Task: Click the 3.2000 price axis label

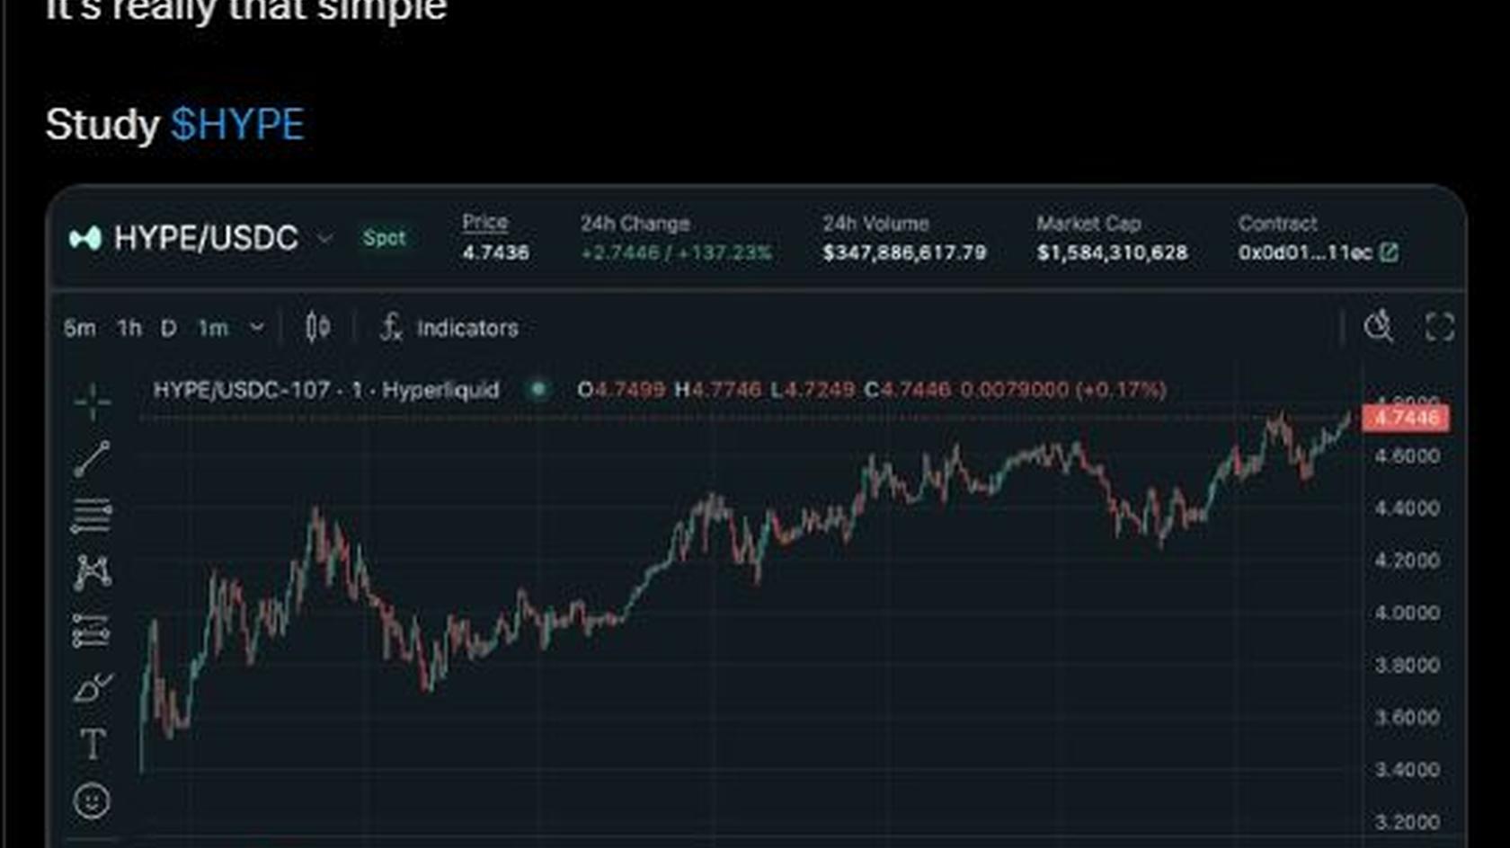Action: [1407, 822]
